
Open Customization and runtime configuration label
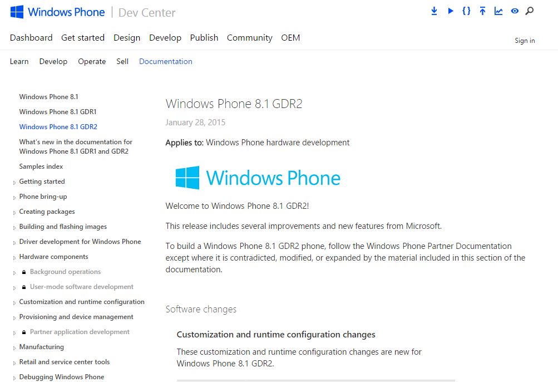pyautogui.click(x=82, y=302)
